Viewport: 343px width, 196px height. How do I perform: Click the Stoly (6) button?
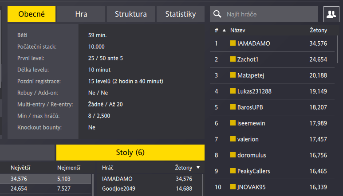click(130, 153)
